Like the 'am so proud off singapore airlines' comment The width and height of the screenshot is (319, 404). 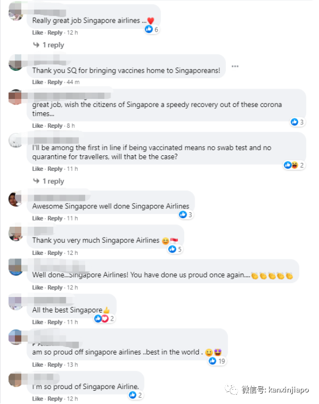point(37,365)
